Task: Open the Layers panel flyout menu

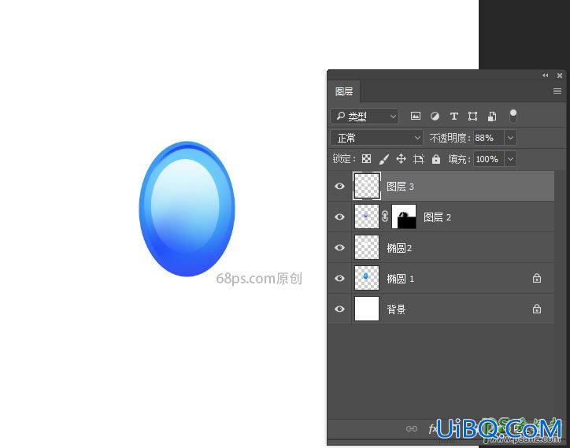Action: [557, 91]
